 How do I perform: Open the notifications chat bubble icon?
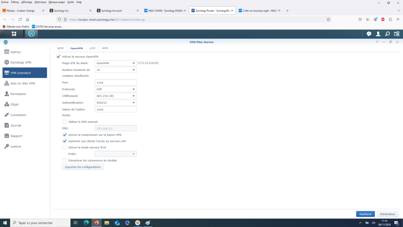click(x=369, y=34)
